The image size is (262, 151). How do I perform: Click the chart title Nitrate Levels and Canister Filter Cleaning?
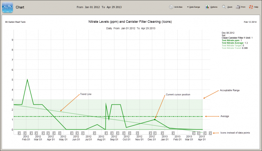130,22
